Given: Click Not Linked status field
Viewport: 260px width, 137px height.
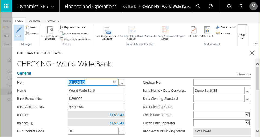Looking at the screenshot, I should click(x=222, y=131).
